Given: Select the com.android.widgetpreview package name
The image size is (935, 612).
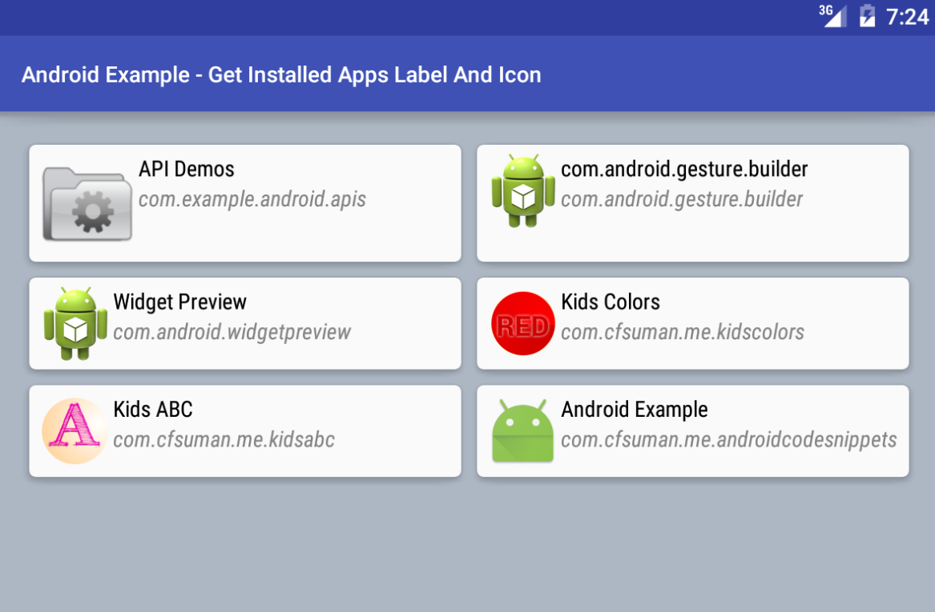Looking at the screenshot, I should tap(232, 332).
